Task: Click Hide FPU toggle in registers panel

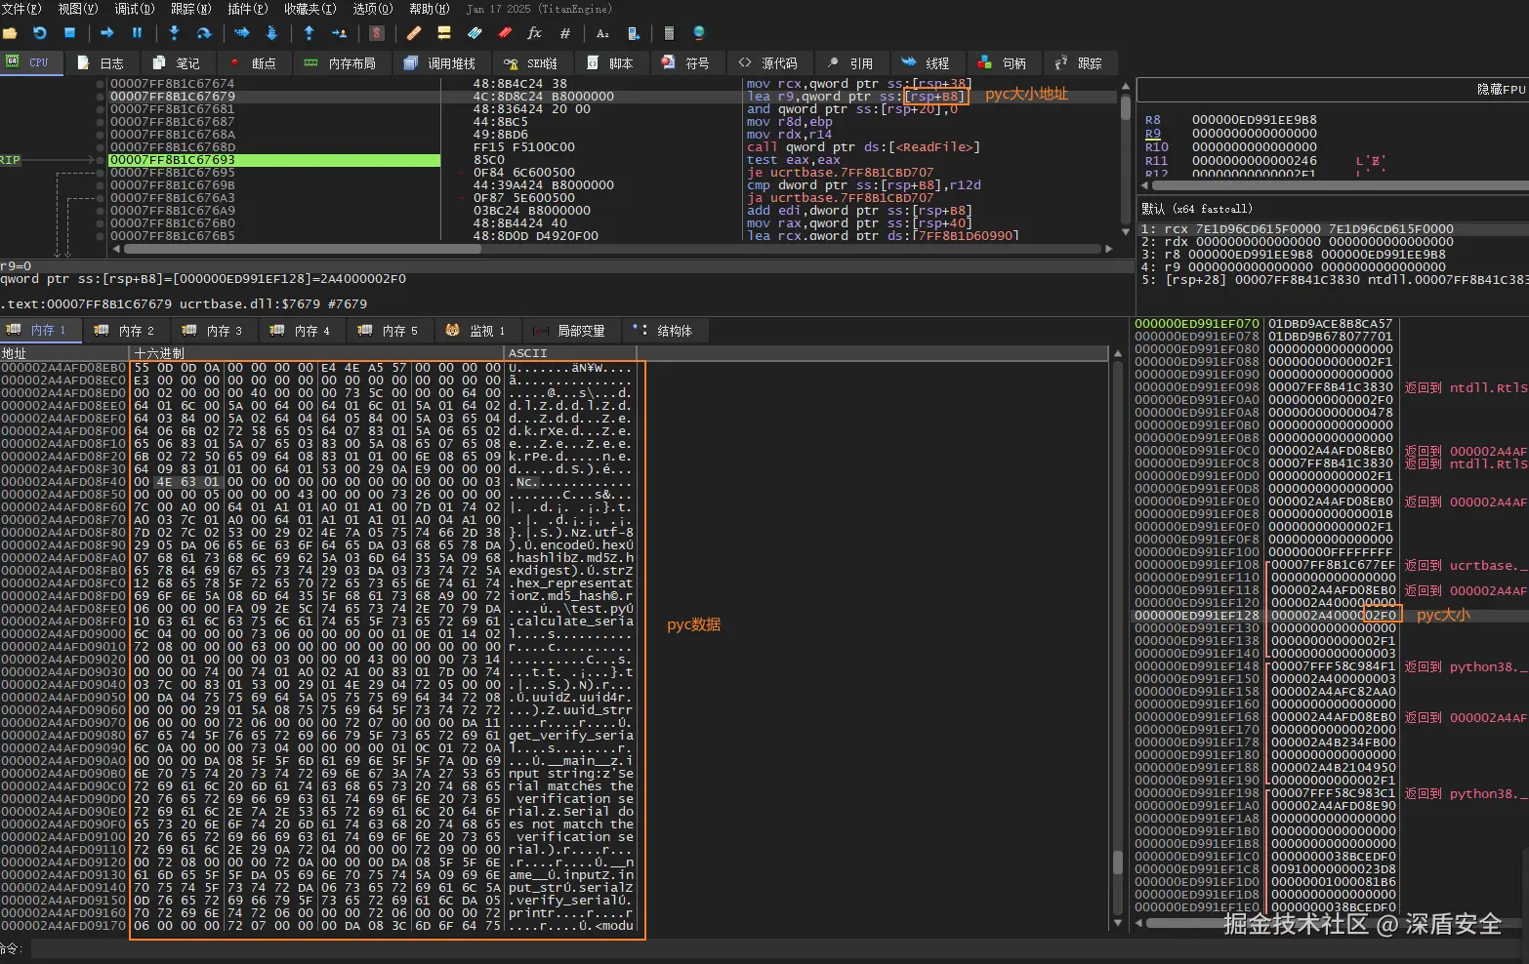Action: [1500, 89]
